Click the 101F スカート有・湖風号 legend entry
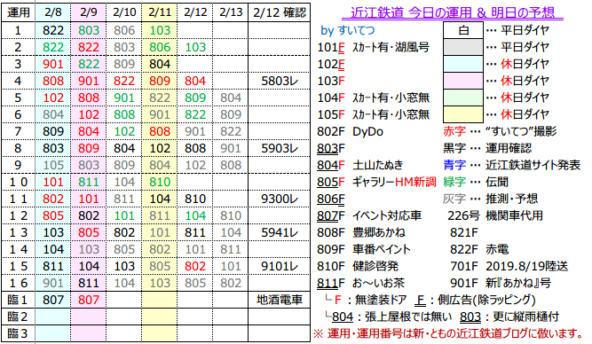 pyautogui.click(x=373, y=47)
